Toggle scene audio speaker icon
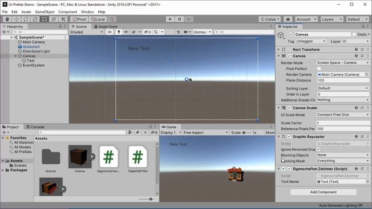This screenshot has width=372, height=209. point(126,32)
